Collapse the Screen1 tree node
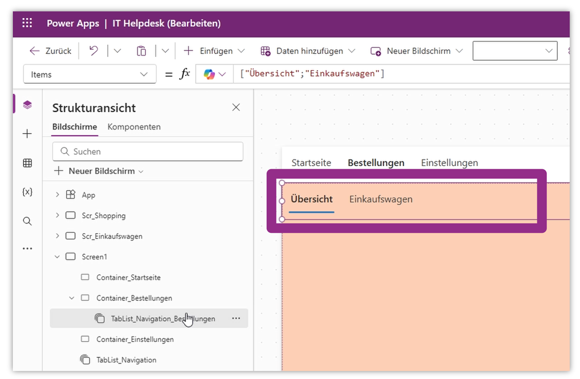This screenshot has width=580, height=379. pos(57,257)
